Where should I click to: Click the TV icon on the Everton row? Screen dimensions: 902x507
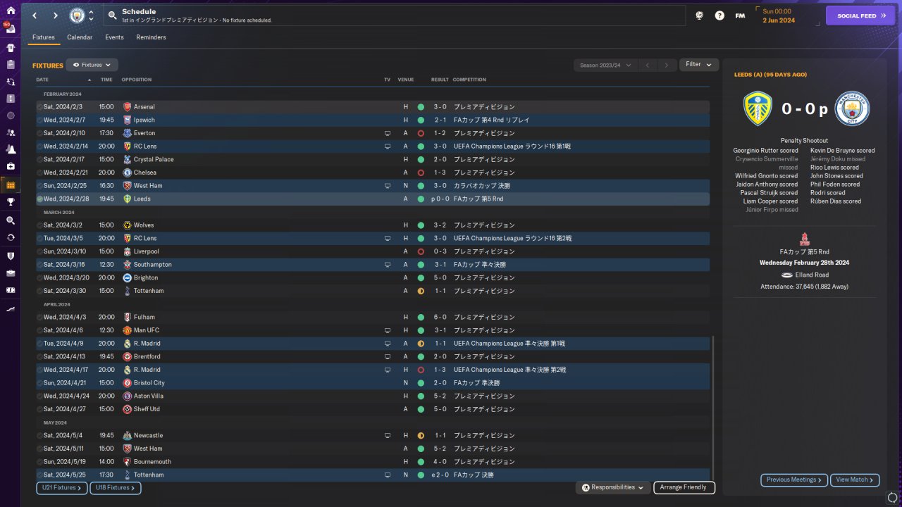point(387,133)
